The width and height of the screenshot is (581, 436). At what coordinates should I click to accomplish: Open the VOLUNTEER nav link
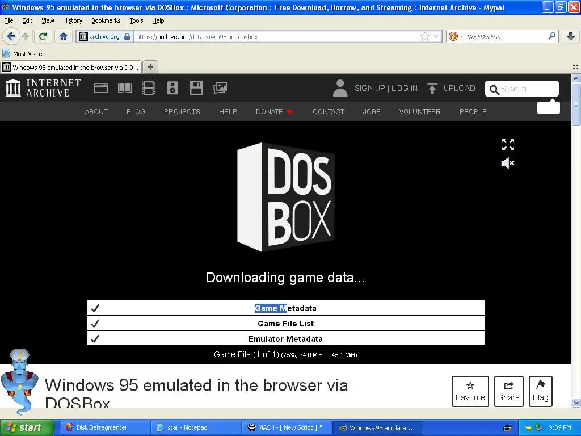point(420,112)
